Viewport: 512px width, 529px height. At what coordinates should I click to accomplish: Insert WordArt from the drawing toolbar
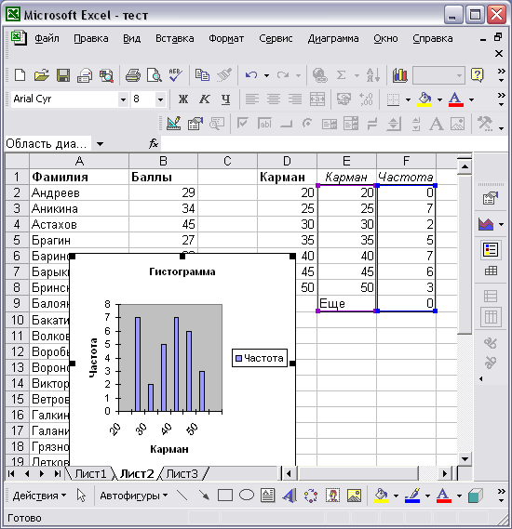tap(290, 496)
